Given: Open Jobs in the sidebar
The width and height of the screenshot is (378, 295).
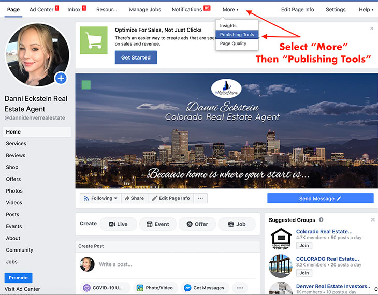Looking at the screenshot, I should pyautogui.click(x=11, y=262).
